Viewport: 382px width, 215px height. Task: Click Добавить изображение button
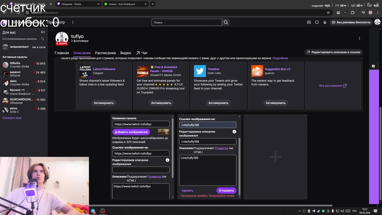pyautogui.click(x=131, y=132)
